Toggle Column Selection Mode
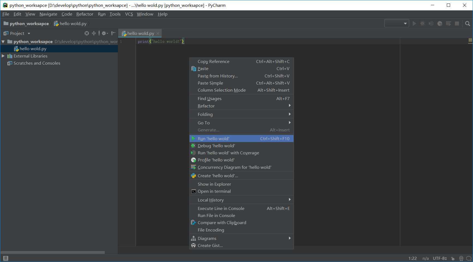Screen dimensions: 473x262 click(x=241, y=90)
